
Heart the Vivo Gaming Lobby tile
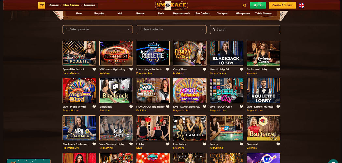tap(131, 144)
